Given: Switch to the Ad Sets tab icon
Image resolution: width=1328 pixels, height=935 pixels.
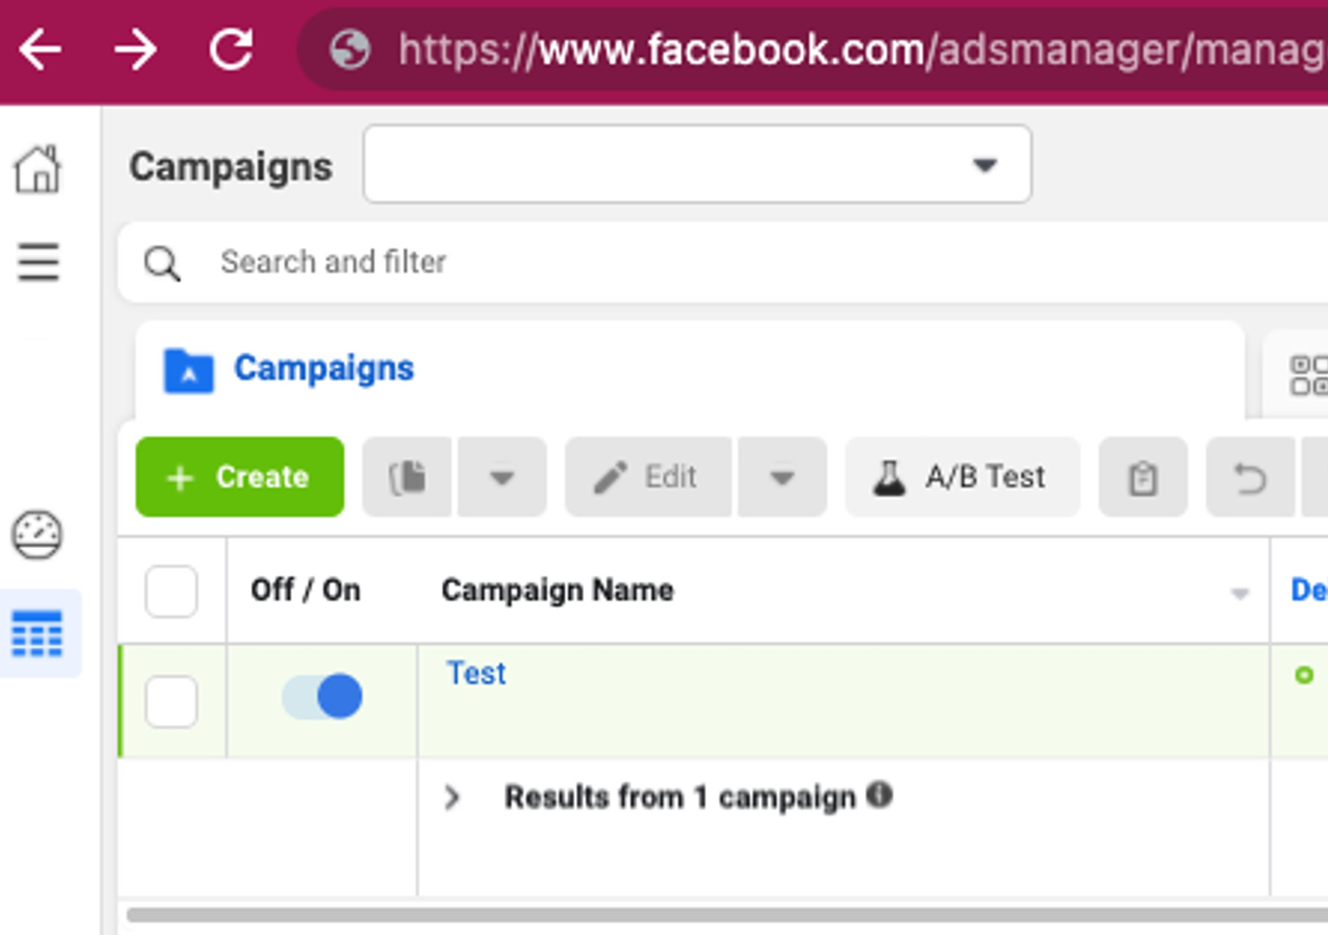Looking at the screenshot, I should coord(1308,375).
